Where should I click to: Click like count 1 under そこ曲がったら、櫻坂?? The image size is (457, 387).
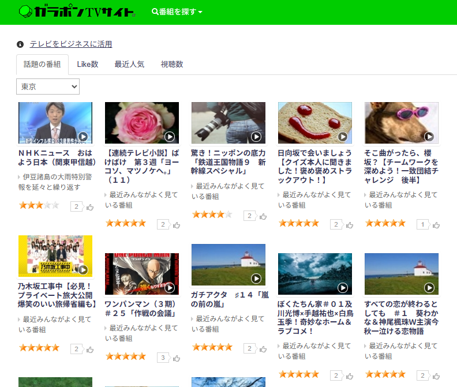pos(423,224)
